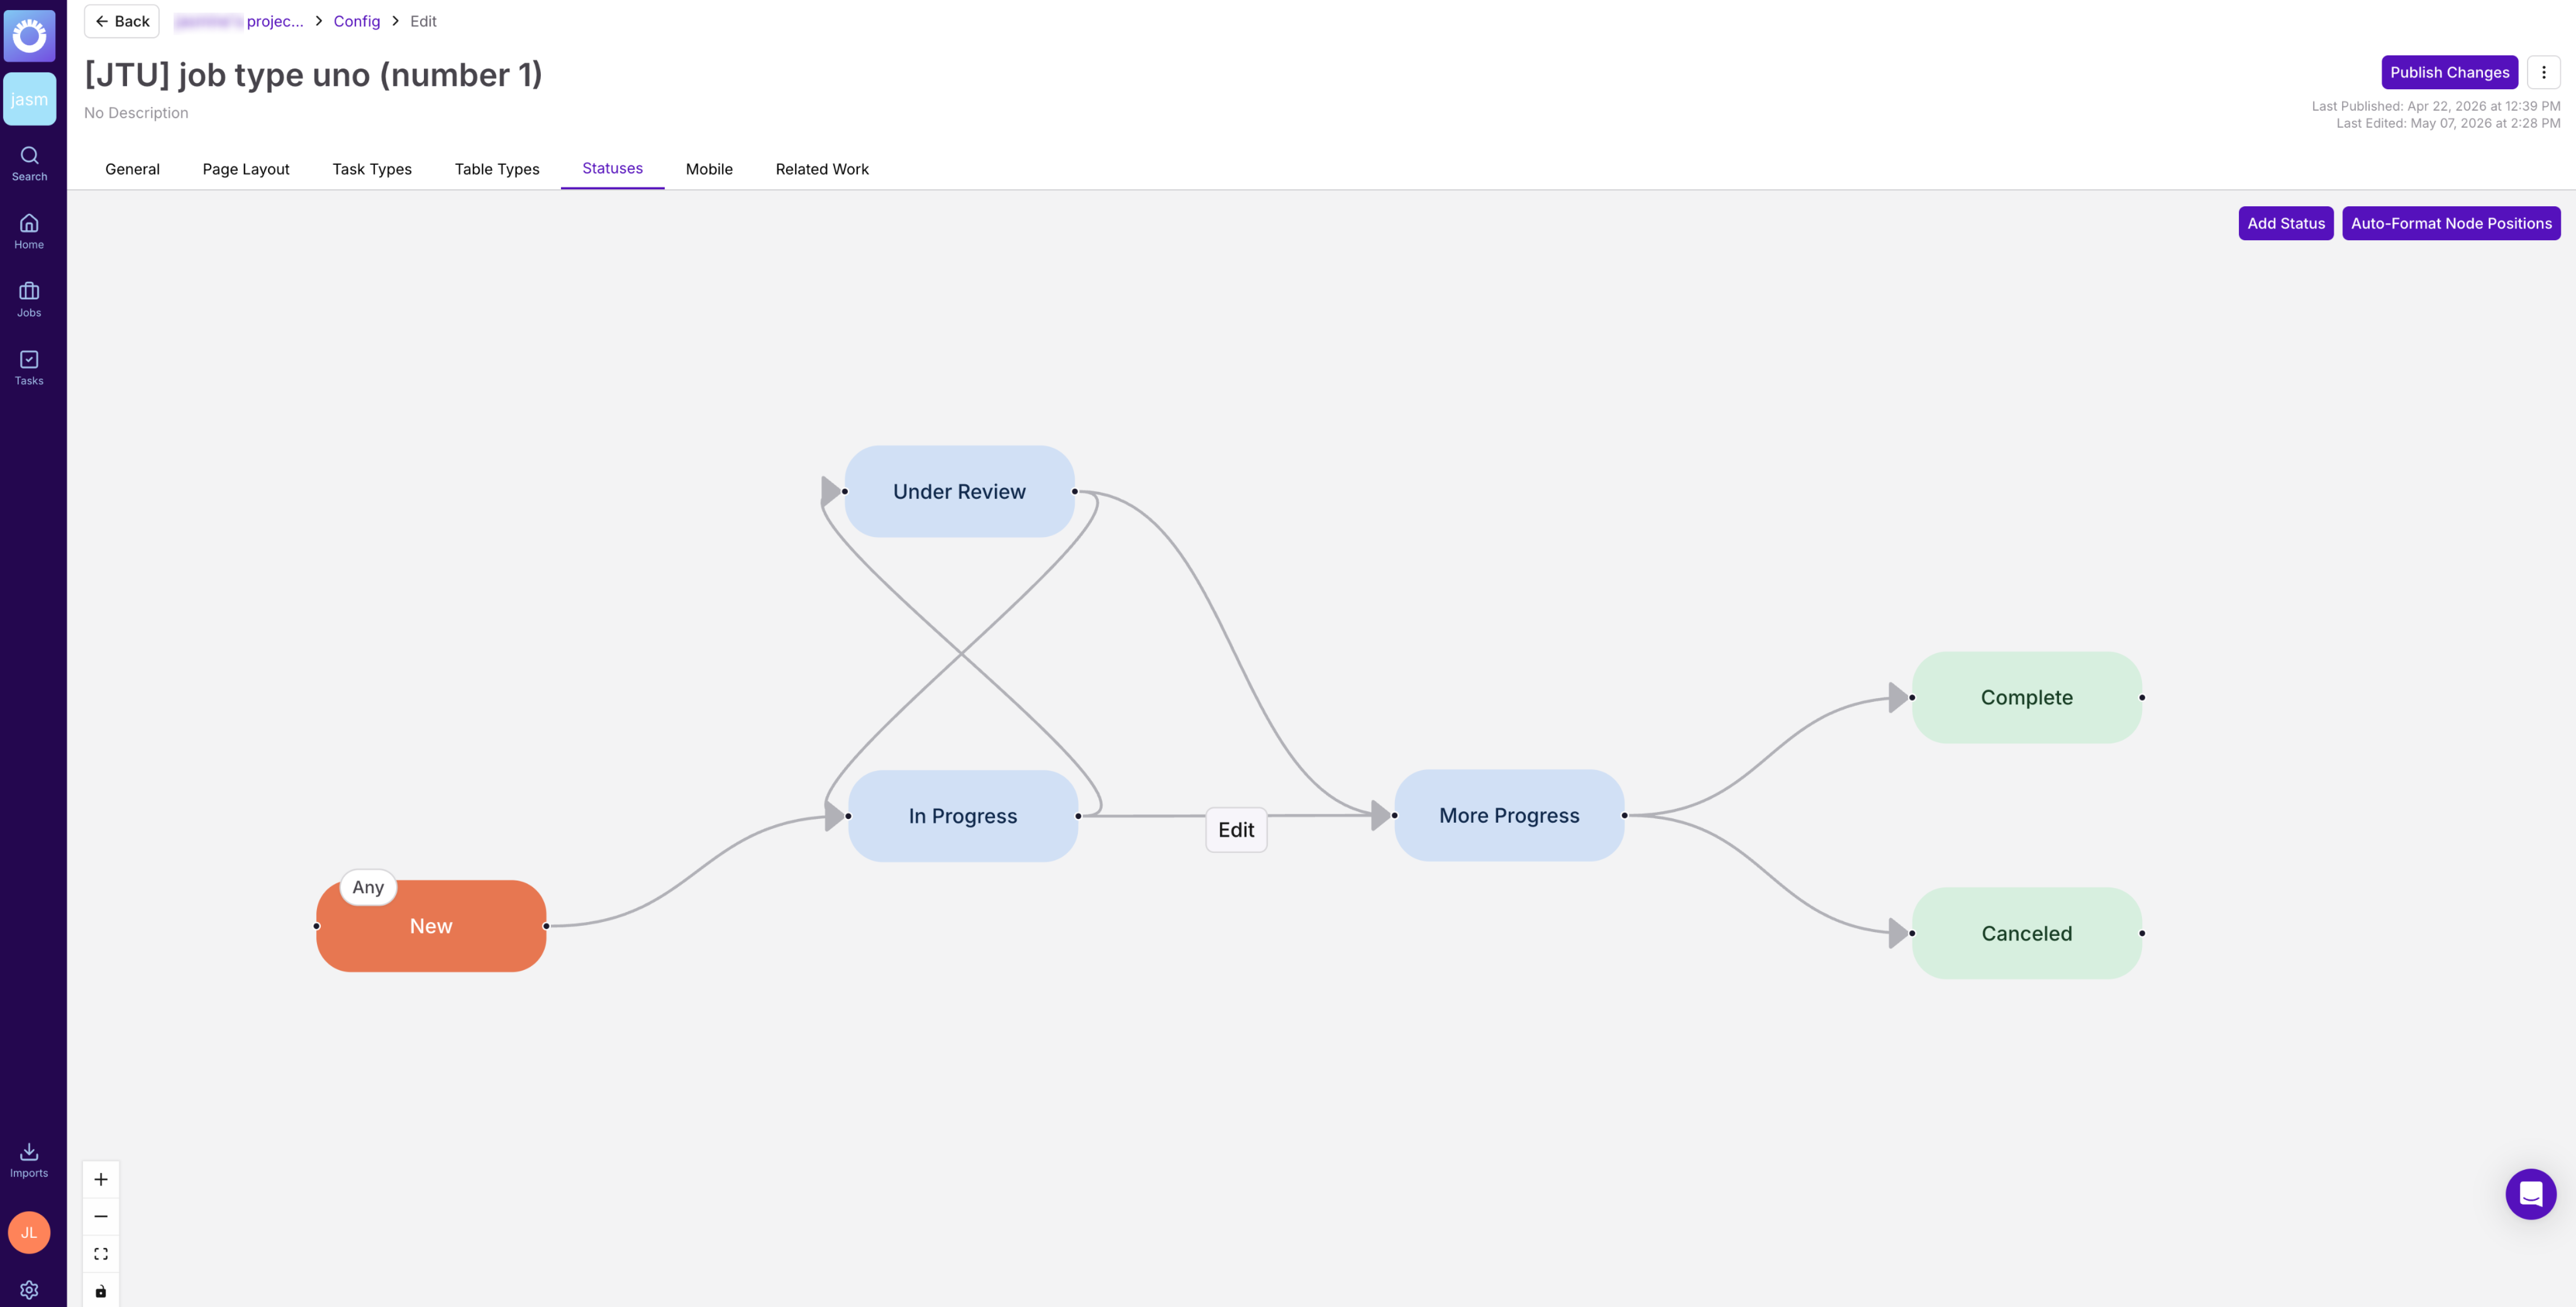Viewport: 2576px width, 1307px height.
Task: Switch to the Task Types tab
Action: tap(372, 169)
